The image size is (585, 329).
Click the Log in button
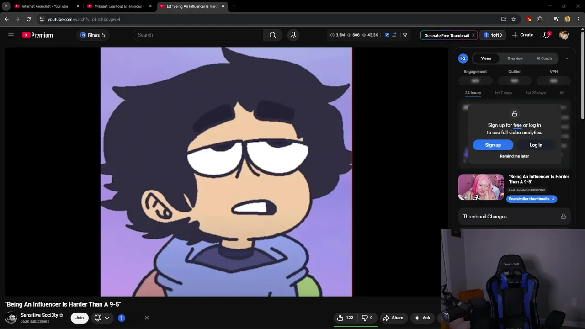click(536, 145)
